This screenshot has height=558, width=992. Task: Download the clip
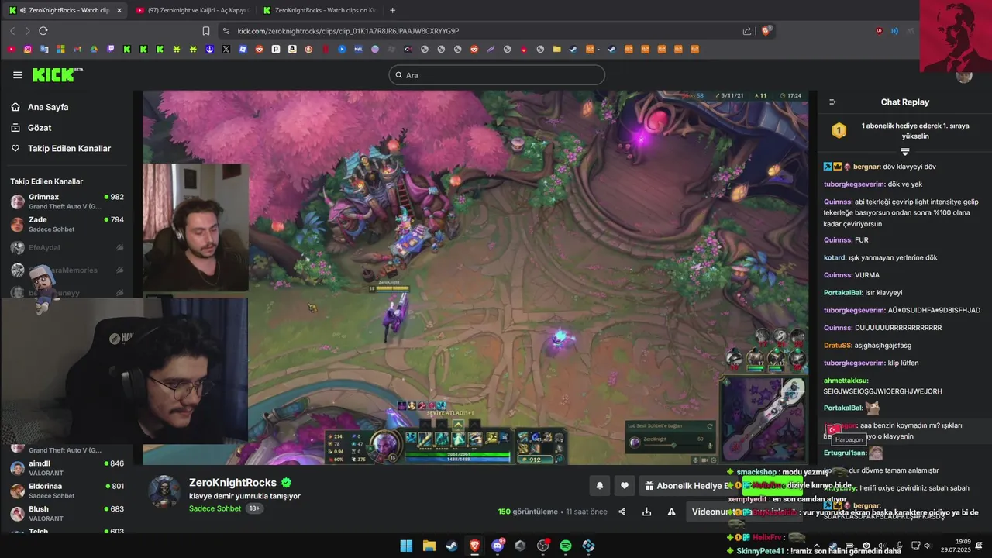(x=646, y=511)
